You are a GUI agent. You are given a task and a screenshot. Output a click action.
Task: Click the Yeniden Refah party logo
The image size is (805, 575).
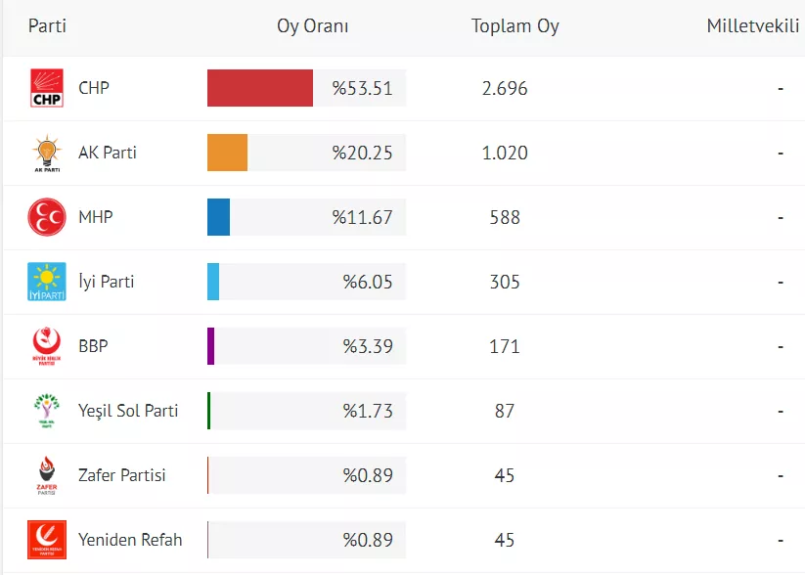(47, 540)
